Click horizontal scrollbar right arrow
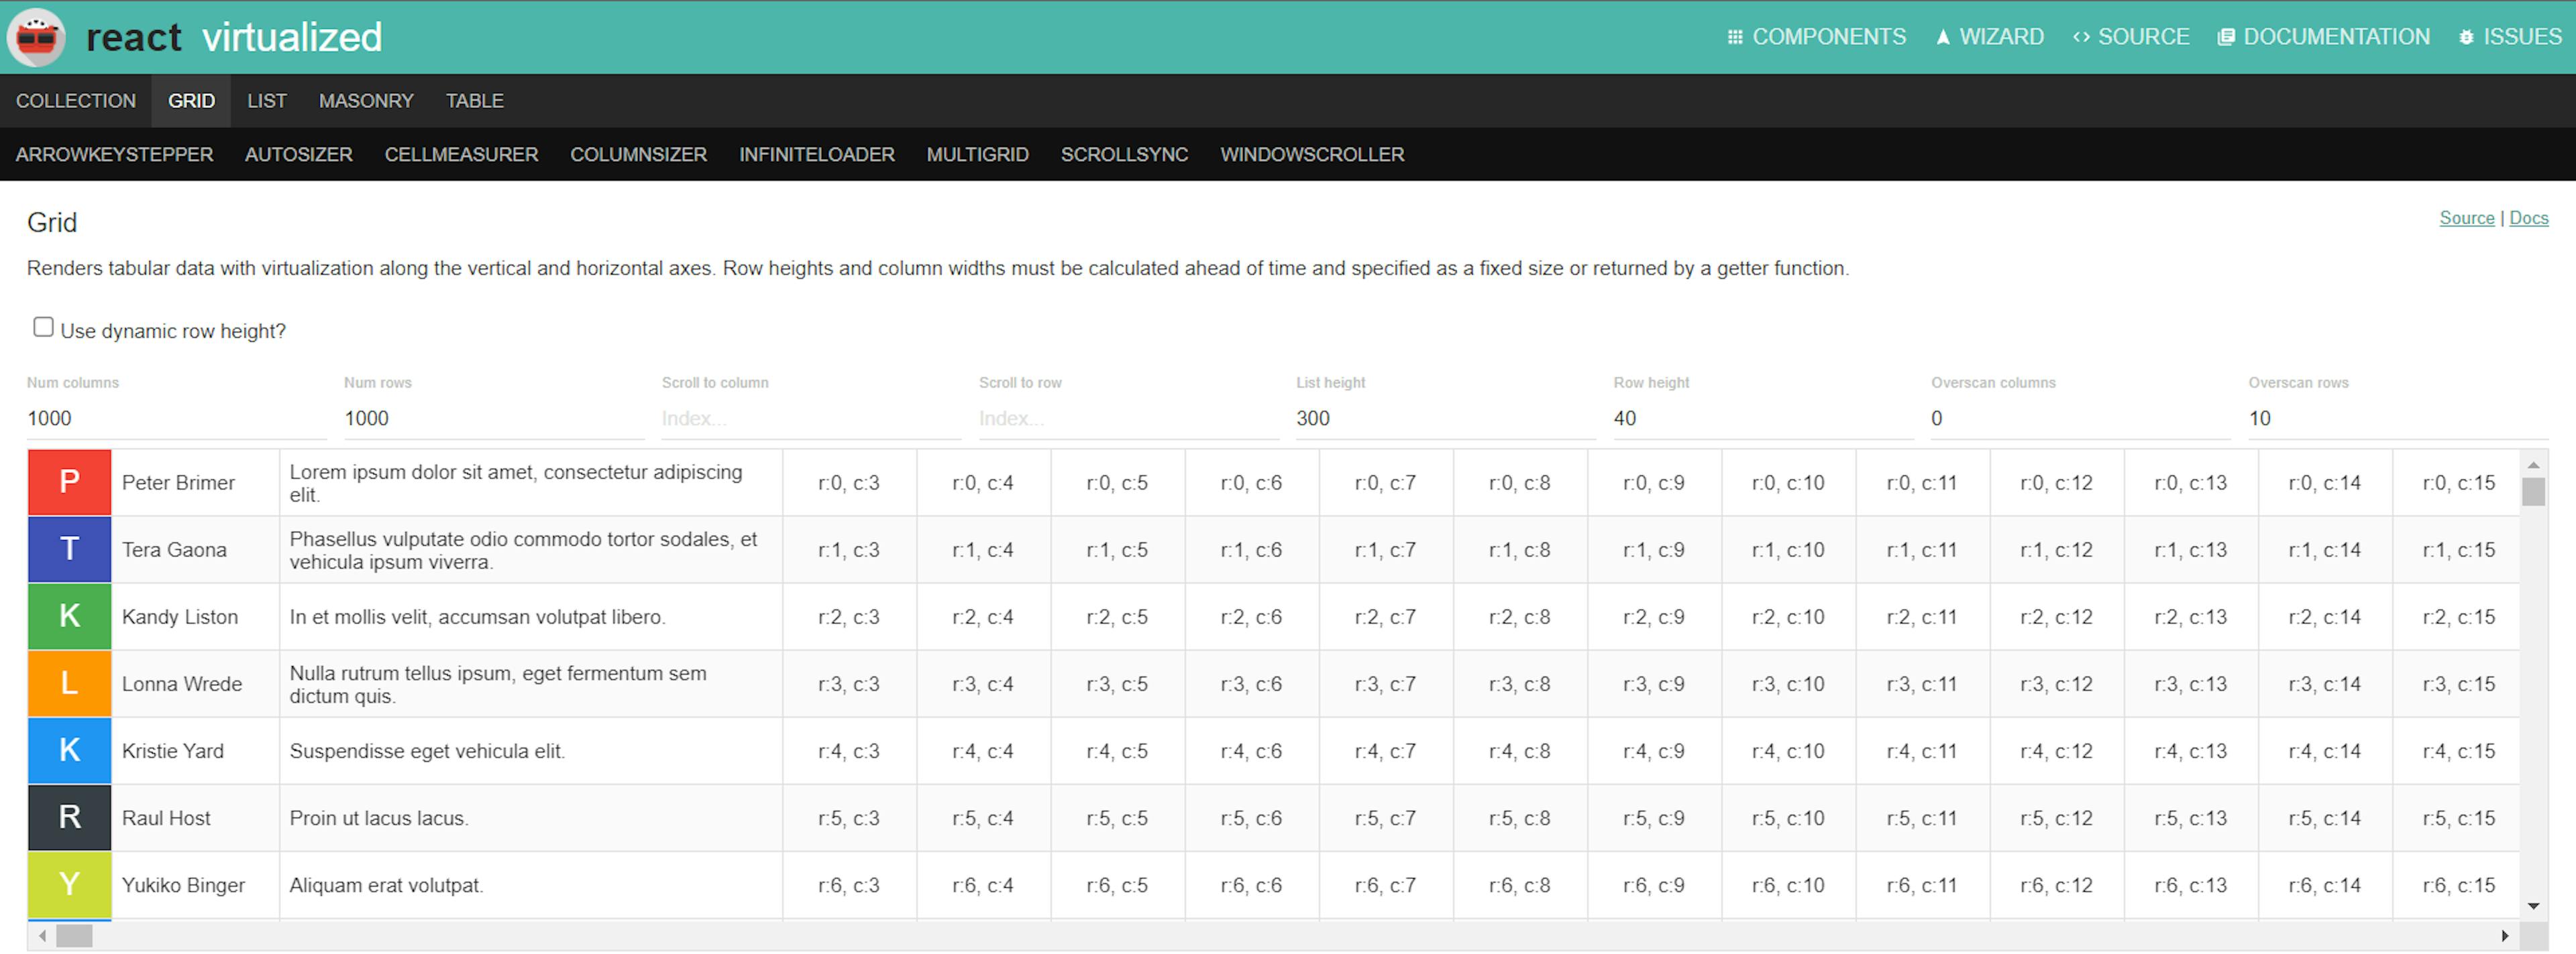 [2504, 936]
